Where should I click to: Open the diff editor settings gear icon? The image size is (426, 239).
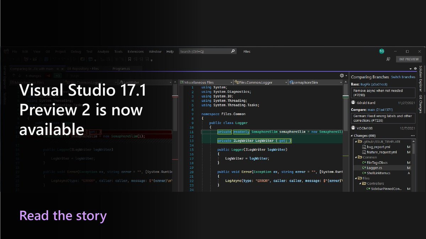tap(341, 75)
